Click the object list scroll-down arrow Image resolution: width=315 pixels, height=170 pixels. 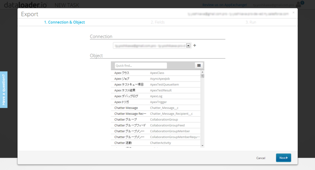tap(202, 146)
